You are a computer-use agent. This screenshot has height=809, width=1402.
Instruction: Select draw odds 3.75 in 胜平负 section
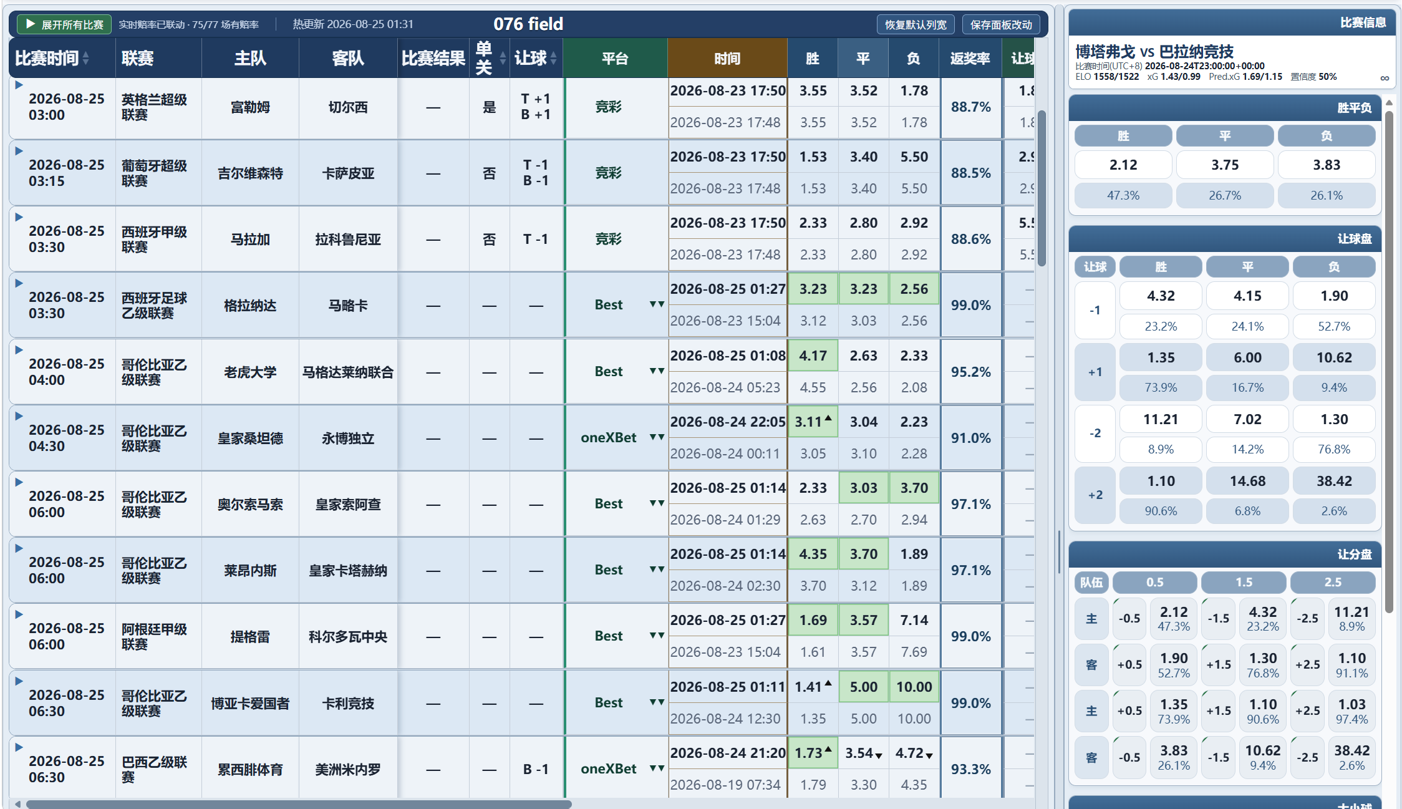coord(1225,165)
